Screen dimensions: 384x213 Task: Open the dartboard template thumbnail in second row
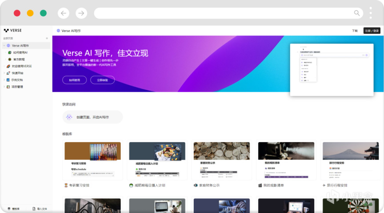[x=351, y=205]
